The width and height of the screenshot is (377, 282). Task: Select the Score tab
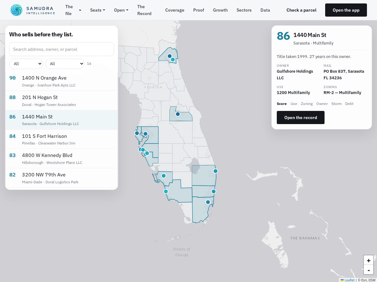pos(282,104)
